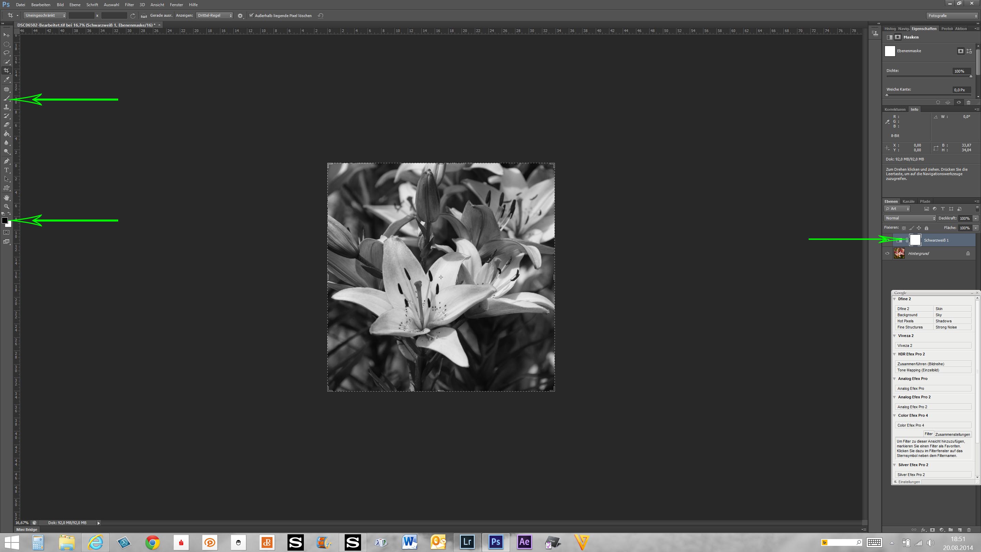Pick the Clone Stamp tool
981x552 pixels.
(x=6, y=107)
